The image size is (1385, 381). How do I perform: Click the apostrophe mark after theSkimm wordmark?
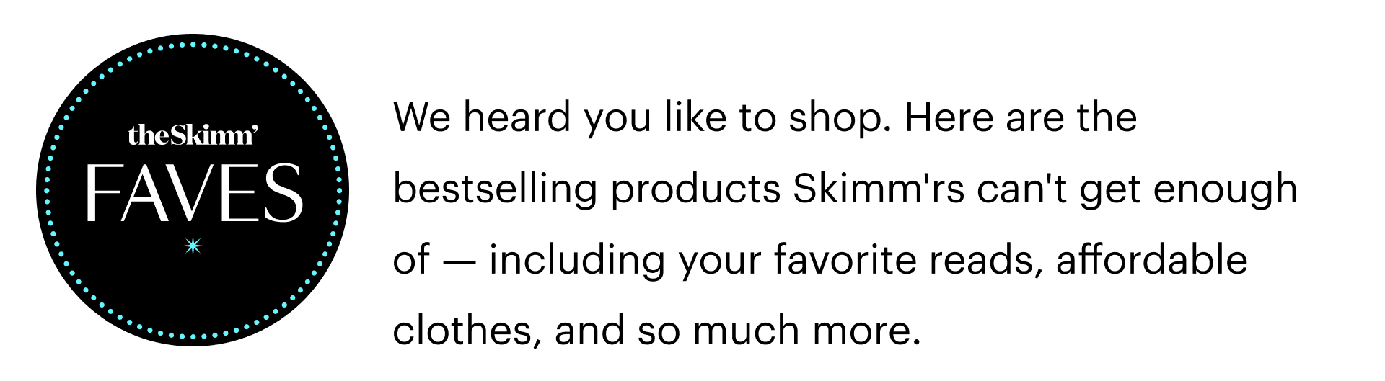255,129
